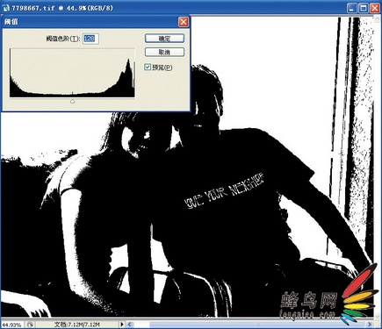Click the Cancel button below OK
This screenshot has height=329, width=382.
point(164,53)
